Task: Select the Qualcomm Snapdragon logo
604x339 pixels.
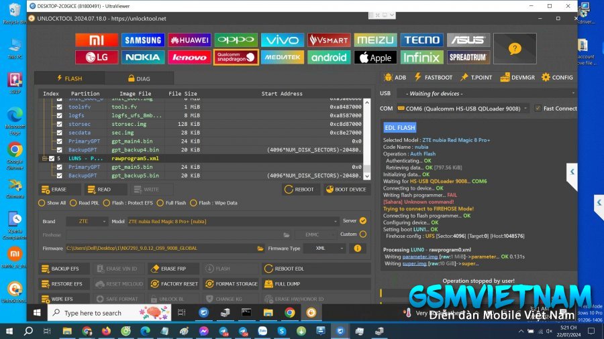Action: pyautogui.click(x=236, y=57)
